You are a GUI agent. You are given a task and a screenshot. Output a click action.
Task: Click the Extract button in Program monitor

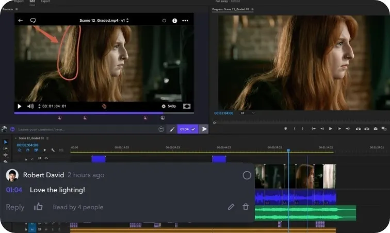pos(367,128)
